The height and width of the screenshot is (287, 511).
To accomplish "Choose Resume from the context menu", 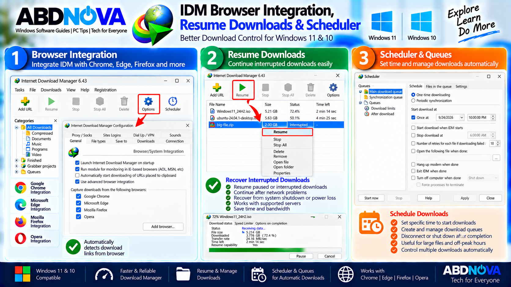I will (x=287, y=132).
